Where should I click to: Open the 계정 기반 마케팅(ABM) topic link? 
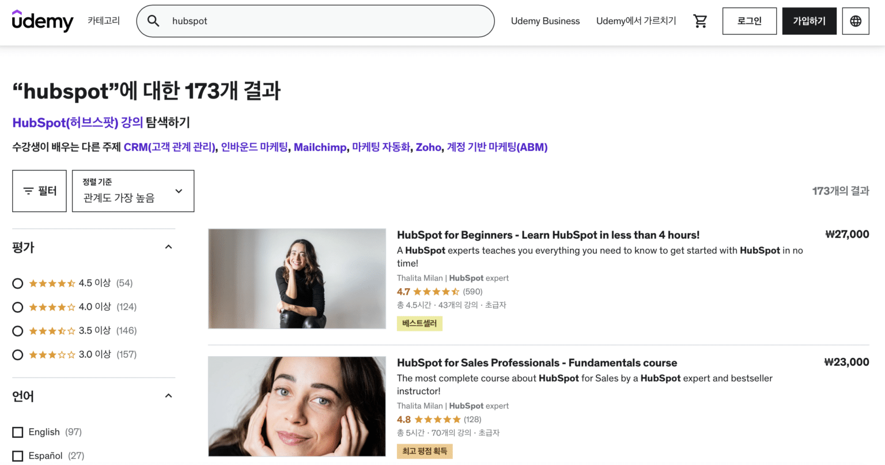click(x=497, y=147)
